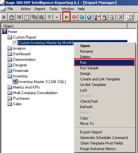The height and width of the screenshot is (153, 138).
Task: Click the yellow padlock Lock icon
Action: coord(105,17)
